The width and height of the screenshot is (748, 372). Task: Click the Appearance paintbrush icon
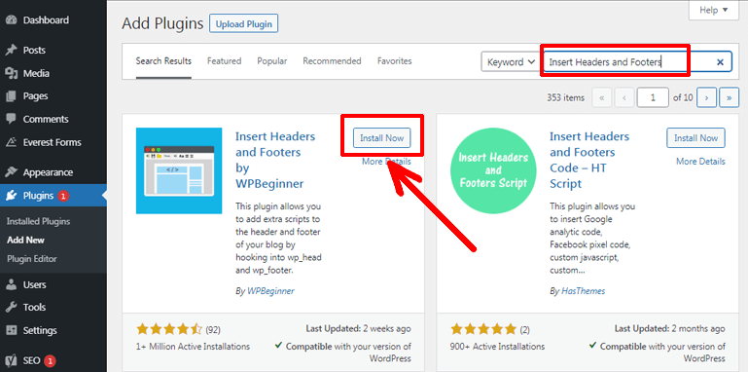coord(11,172)
